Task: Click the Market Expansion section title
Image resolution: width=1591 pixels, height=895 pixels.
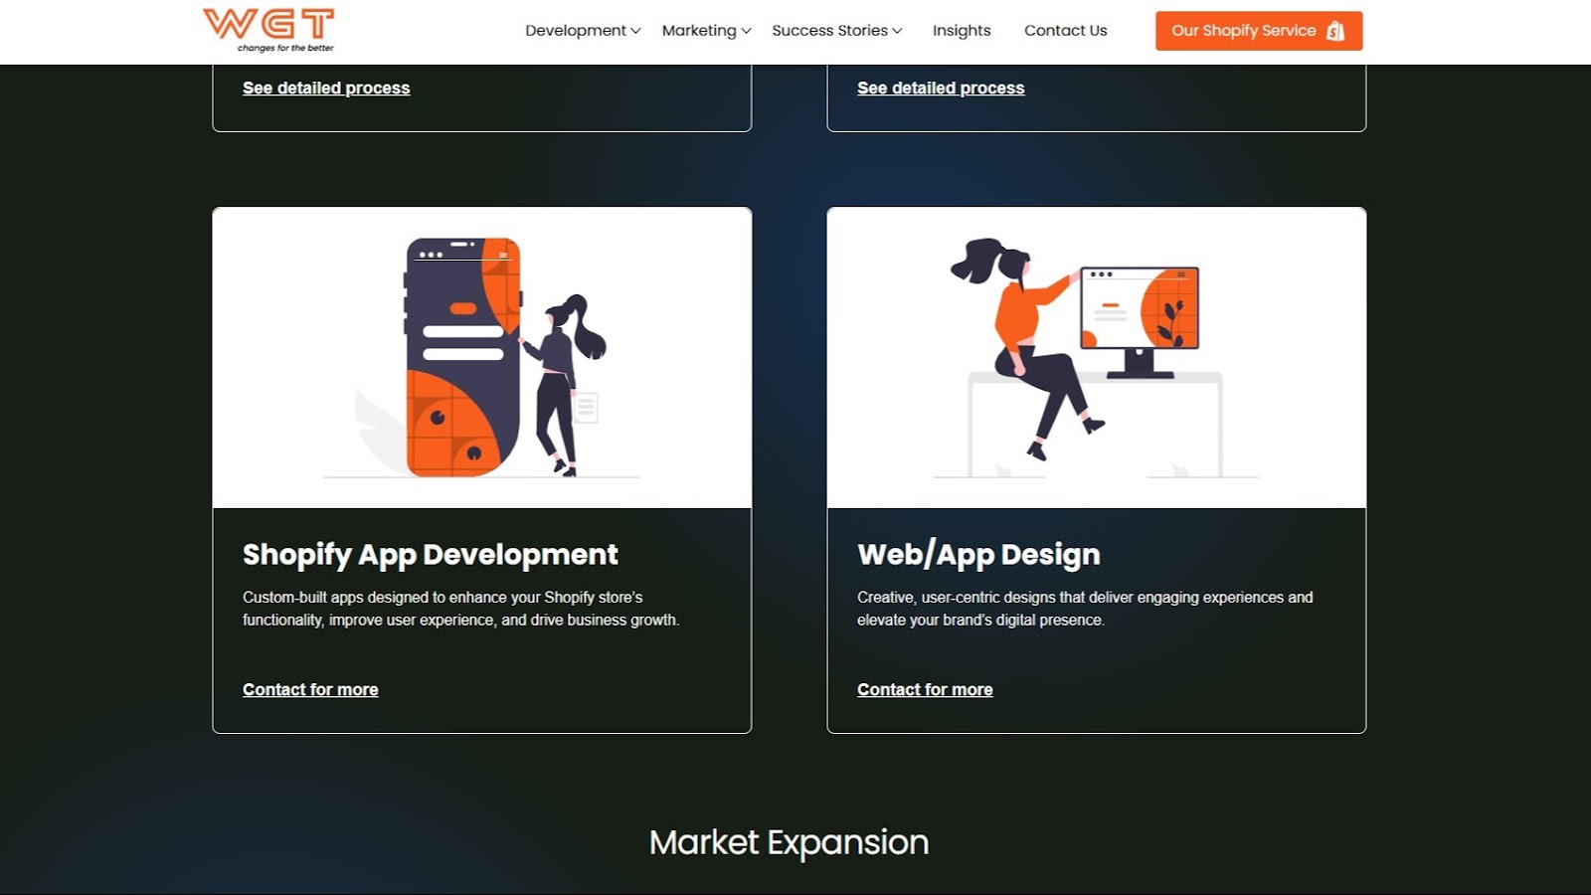Action: [x=789, y=842]
